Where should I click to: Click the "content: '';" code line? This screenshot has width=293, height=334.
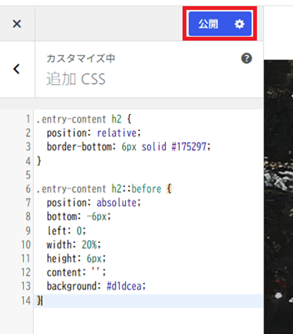(76, 272)
